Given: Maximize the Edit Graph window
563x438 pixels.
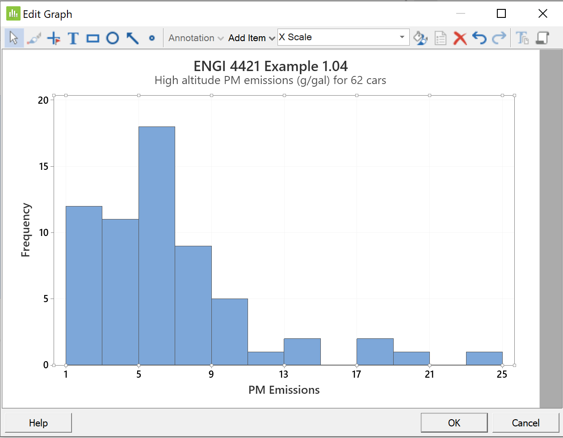Looking at the screenshot, I should point(501,14).
